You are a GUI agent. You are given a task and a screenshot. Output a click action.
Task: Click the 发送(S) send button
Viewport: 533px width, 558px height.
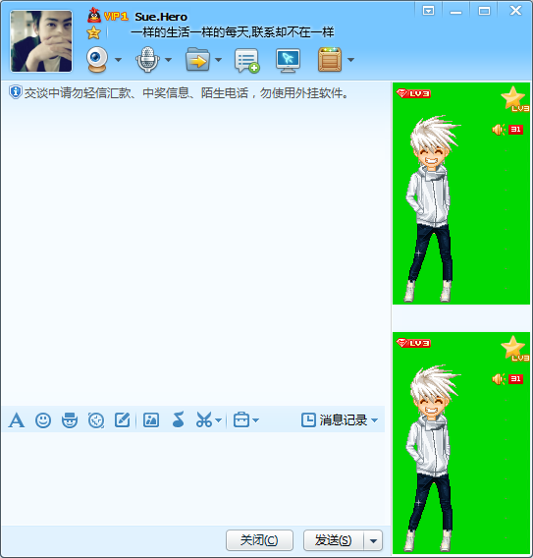point(334,540)
